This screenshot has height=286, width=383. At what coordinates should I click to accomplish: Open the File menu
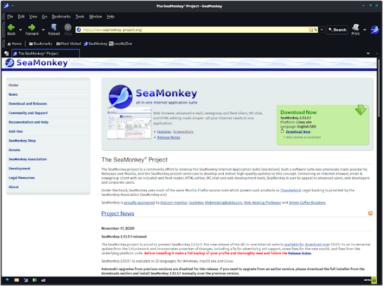10,16
